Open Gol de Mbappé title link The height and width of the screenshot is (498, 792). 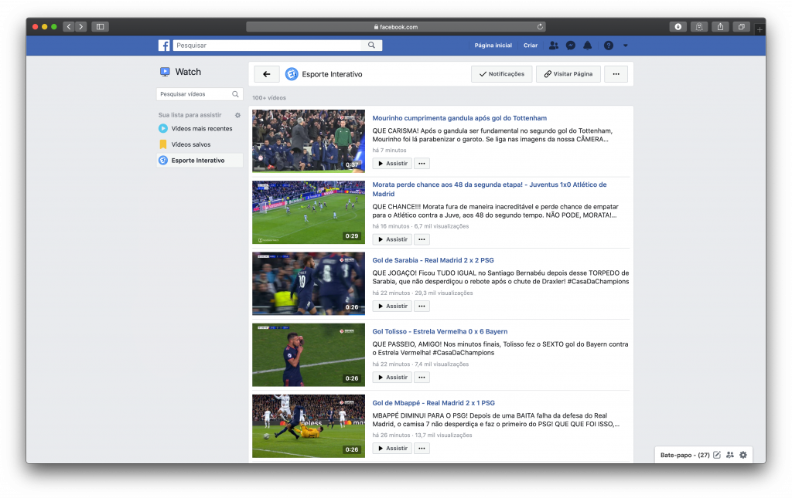point(433,403)
